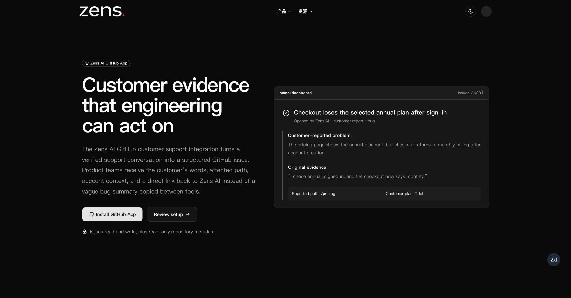The width and height of the screenshot is (571, 298).
Task: Click the pricing page problem description text
Action: 384,149
